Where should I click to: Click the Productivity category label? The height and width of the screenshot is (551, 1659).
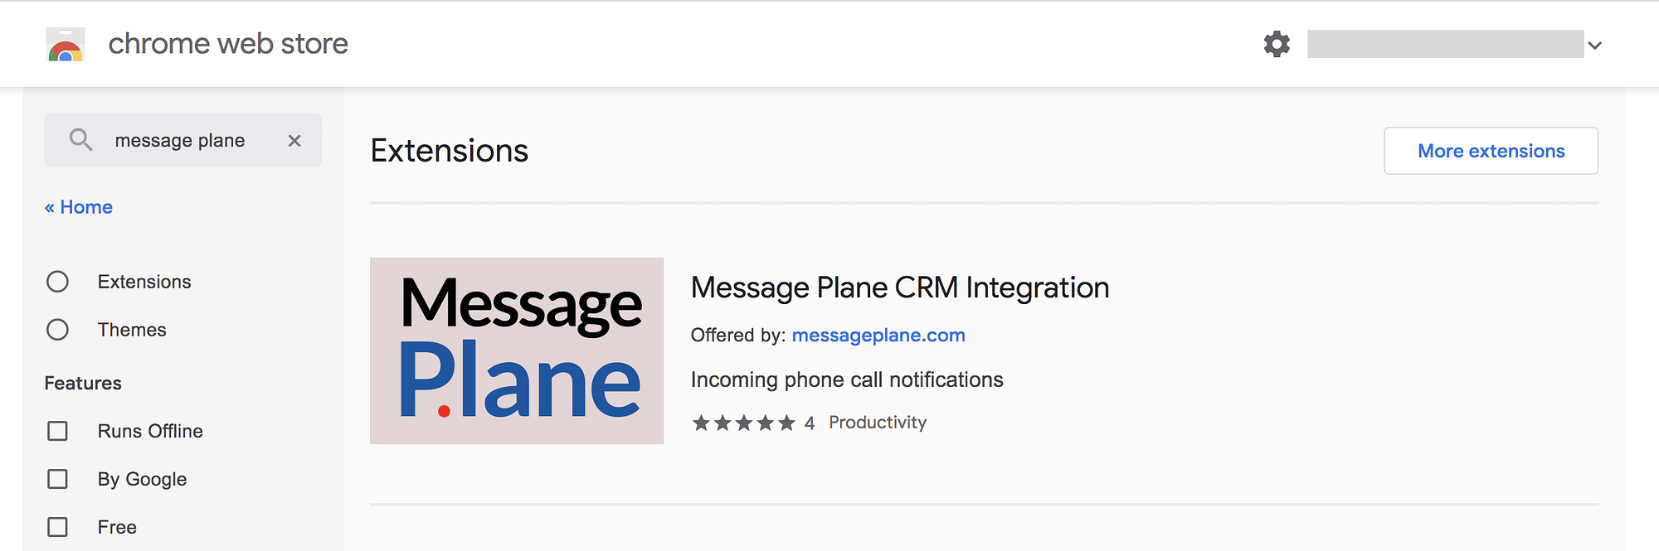(x=878, y=423)
